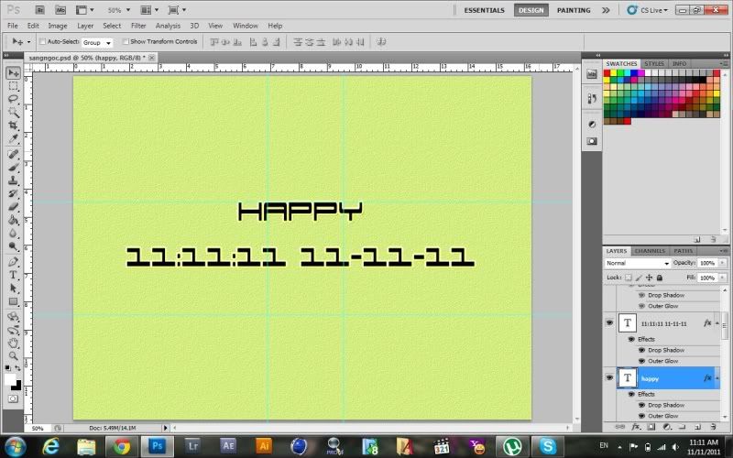The height and width of the screenshot is (458, 733).
Task: Enable the Auto-Select checkbox
Action: click(x=43, y=42)
